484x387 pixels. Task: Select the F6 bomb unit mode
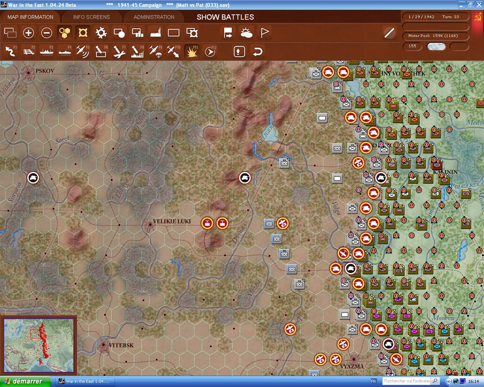101,51
